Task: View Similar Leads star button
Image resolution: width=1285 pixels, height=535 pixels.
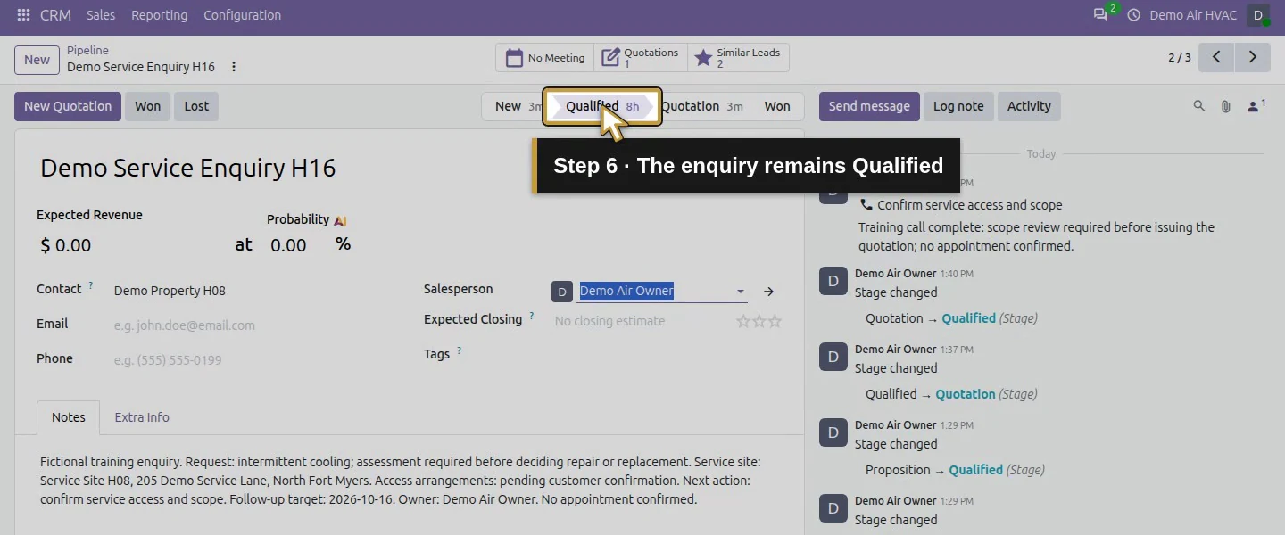Action: [738, 58]
